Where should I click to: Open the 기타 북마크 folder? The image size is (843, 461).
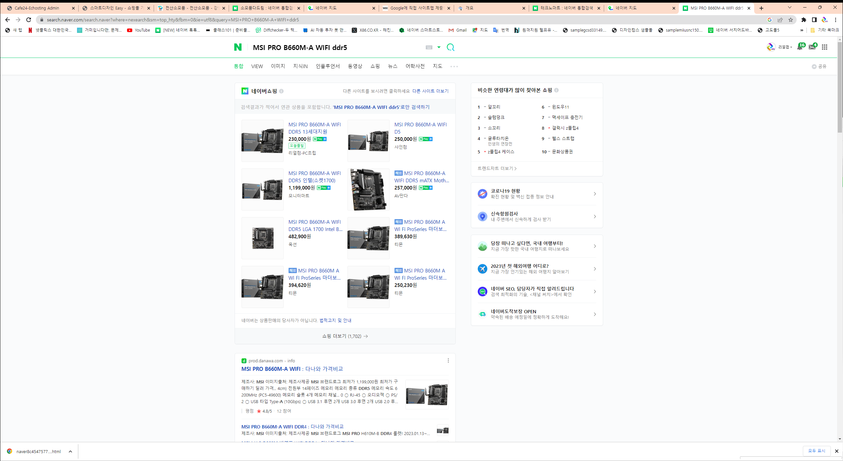click(824, 30)
